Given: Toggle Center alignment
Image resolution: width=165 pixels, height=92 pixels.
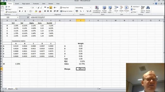Looking at the screenshot, I should point(48,11).
